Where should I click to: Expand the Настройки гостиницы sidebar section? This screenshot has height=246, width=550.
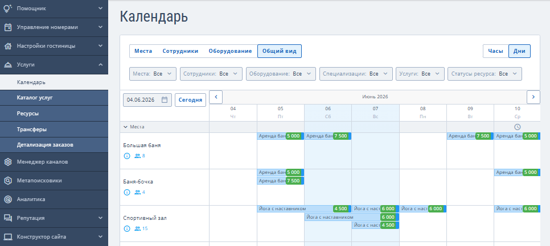pyautogui.click(x=101, y=46)
